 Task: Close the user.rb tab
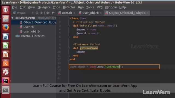pyautogui.click(x=74, y=13)
